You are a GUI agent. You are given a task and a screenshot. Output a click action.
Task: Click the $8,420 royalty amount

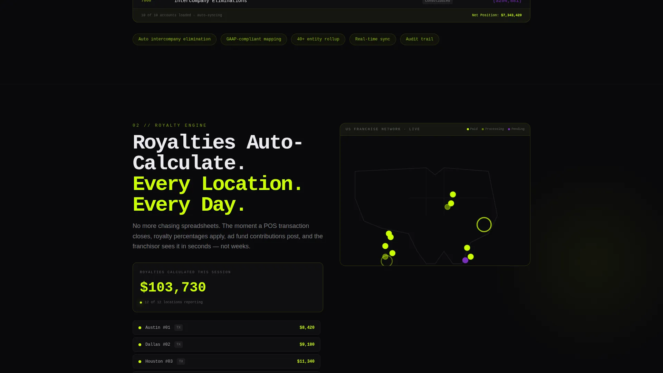pos(307,327)
